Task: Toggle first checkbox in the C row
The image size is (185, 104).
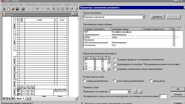Action: 95,61
